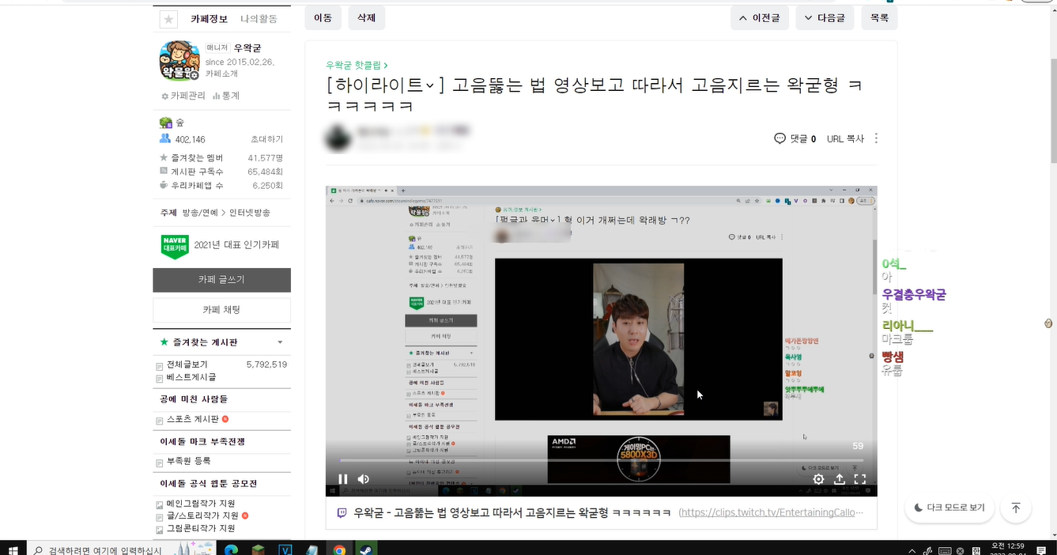Open 글/스토리작가 지원 board
This screenshot has width=1057, height=555.
pos(202,515)
